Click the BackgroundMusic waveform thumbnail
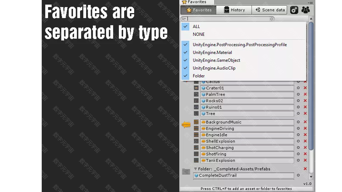The image size is (342, 192). pos(196,122)
